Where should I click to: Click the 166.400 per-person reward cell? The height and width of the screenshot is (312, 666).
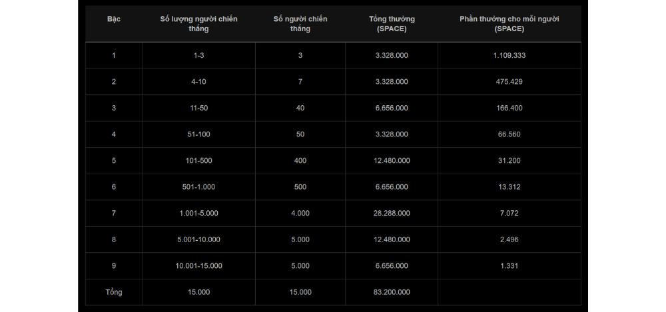click(x=509, y=108)
